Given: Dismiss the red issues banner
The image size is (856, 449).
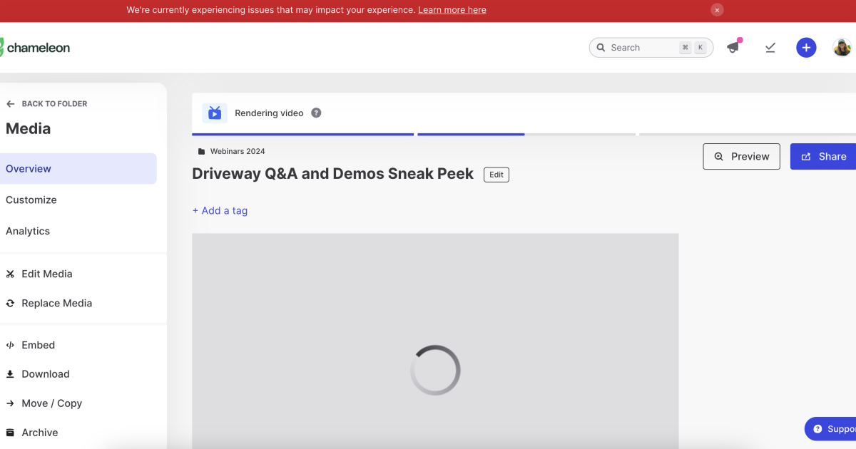Looking at the screenshot, I should [x=717, y=10].
